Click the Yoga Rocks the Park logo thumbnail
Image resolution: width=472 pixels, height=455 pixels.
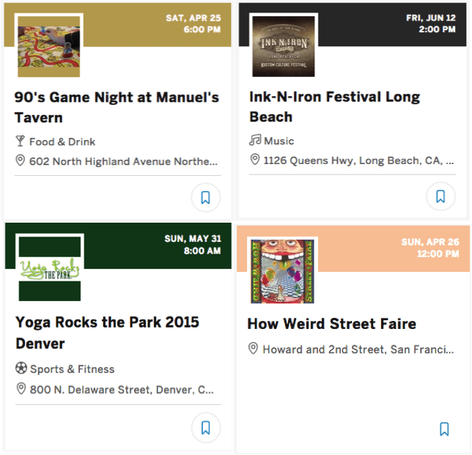pos(50,268)
